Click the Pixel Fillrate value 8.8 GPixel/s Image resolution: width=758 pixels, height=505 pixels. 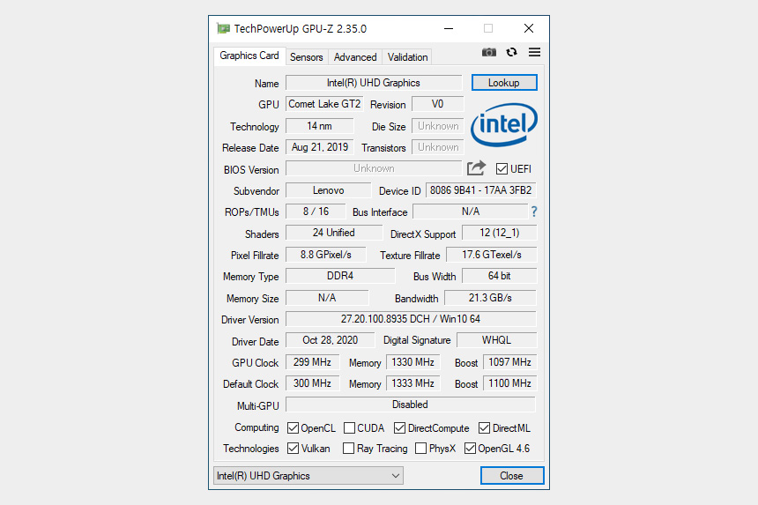(326, 254)
